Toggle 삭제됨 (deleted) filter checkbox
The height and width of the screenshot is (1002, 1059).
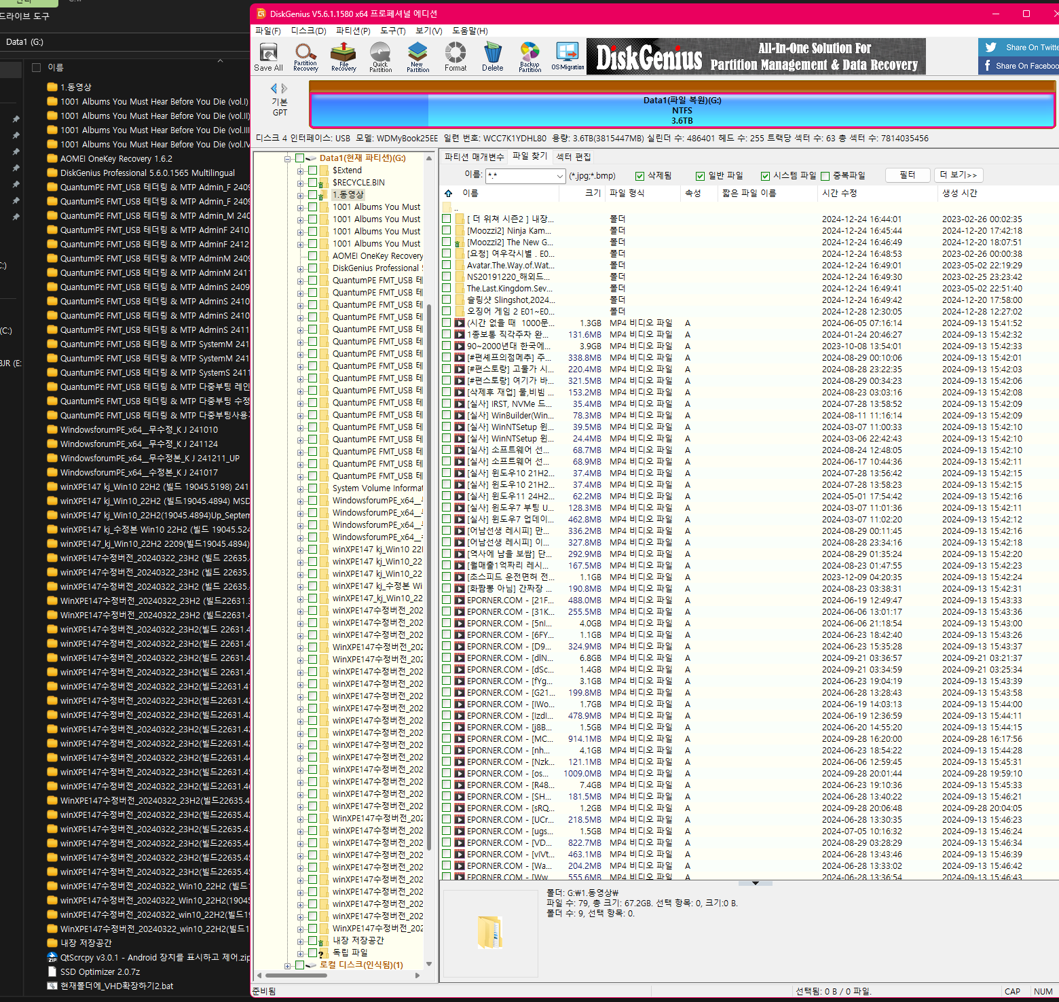639,176
